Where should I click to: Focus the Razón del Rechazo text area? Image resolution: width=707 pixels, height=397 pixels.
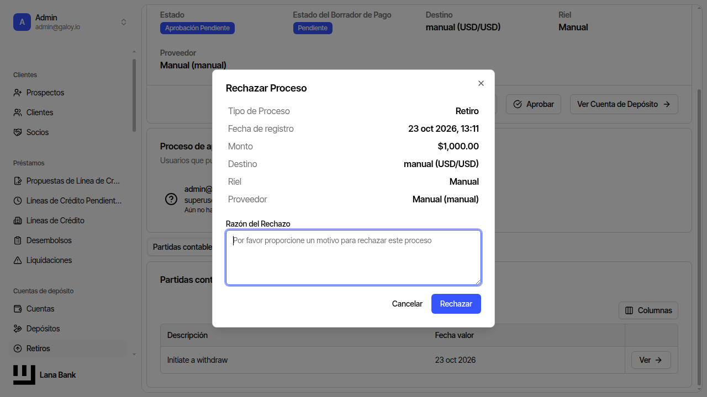353,257
